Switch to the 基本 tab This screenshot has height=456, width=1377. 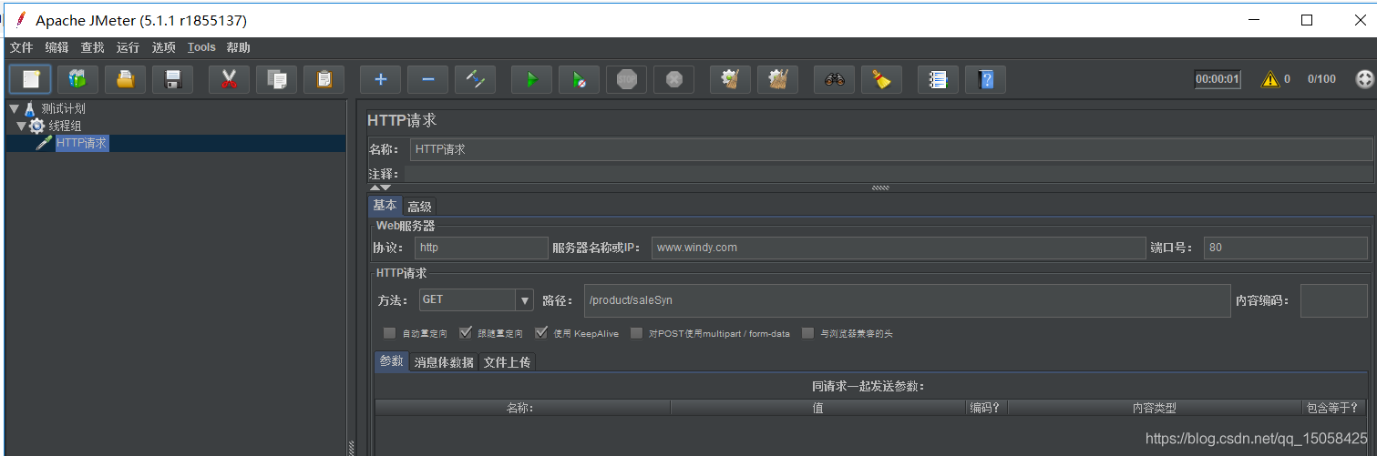pos(385,206)
